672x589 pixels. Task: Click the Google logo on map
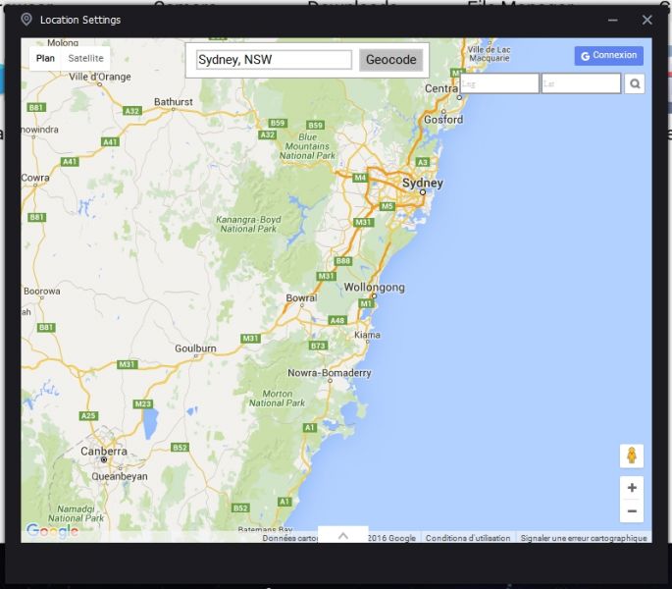click(52, 531)
